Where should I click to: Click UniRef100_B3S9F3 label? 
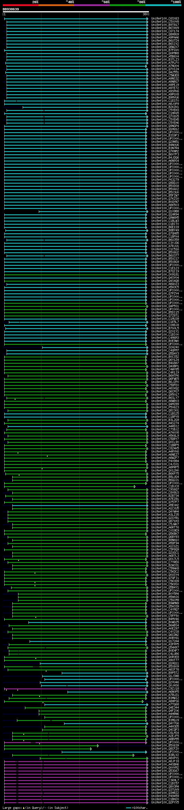165,136
